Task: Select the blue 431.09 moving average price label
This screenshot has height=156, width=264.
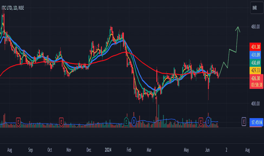Action: tap(255, 55)
